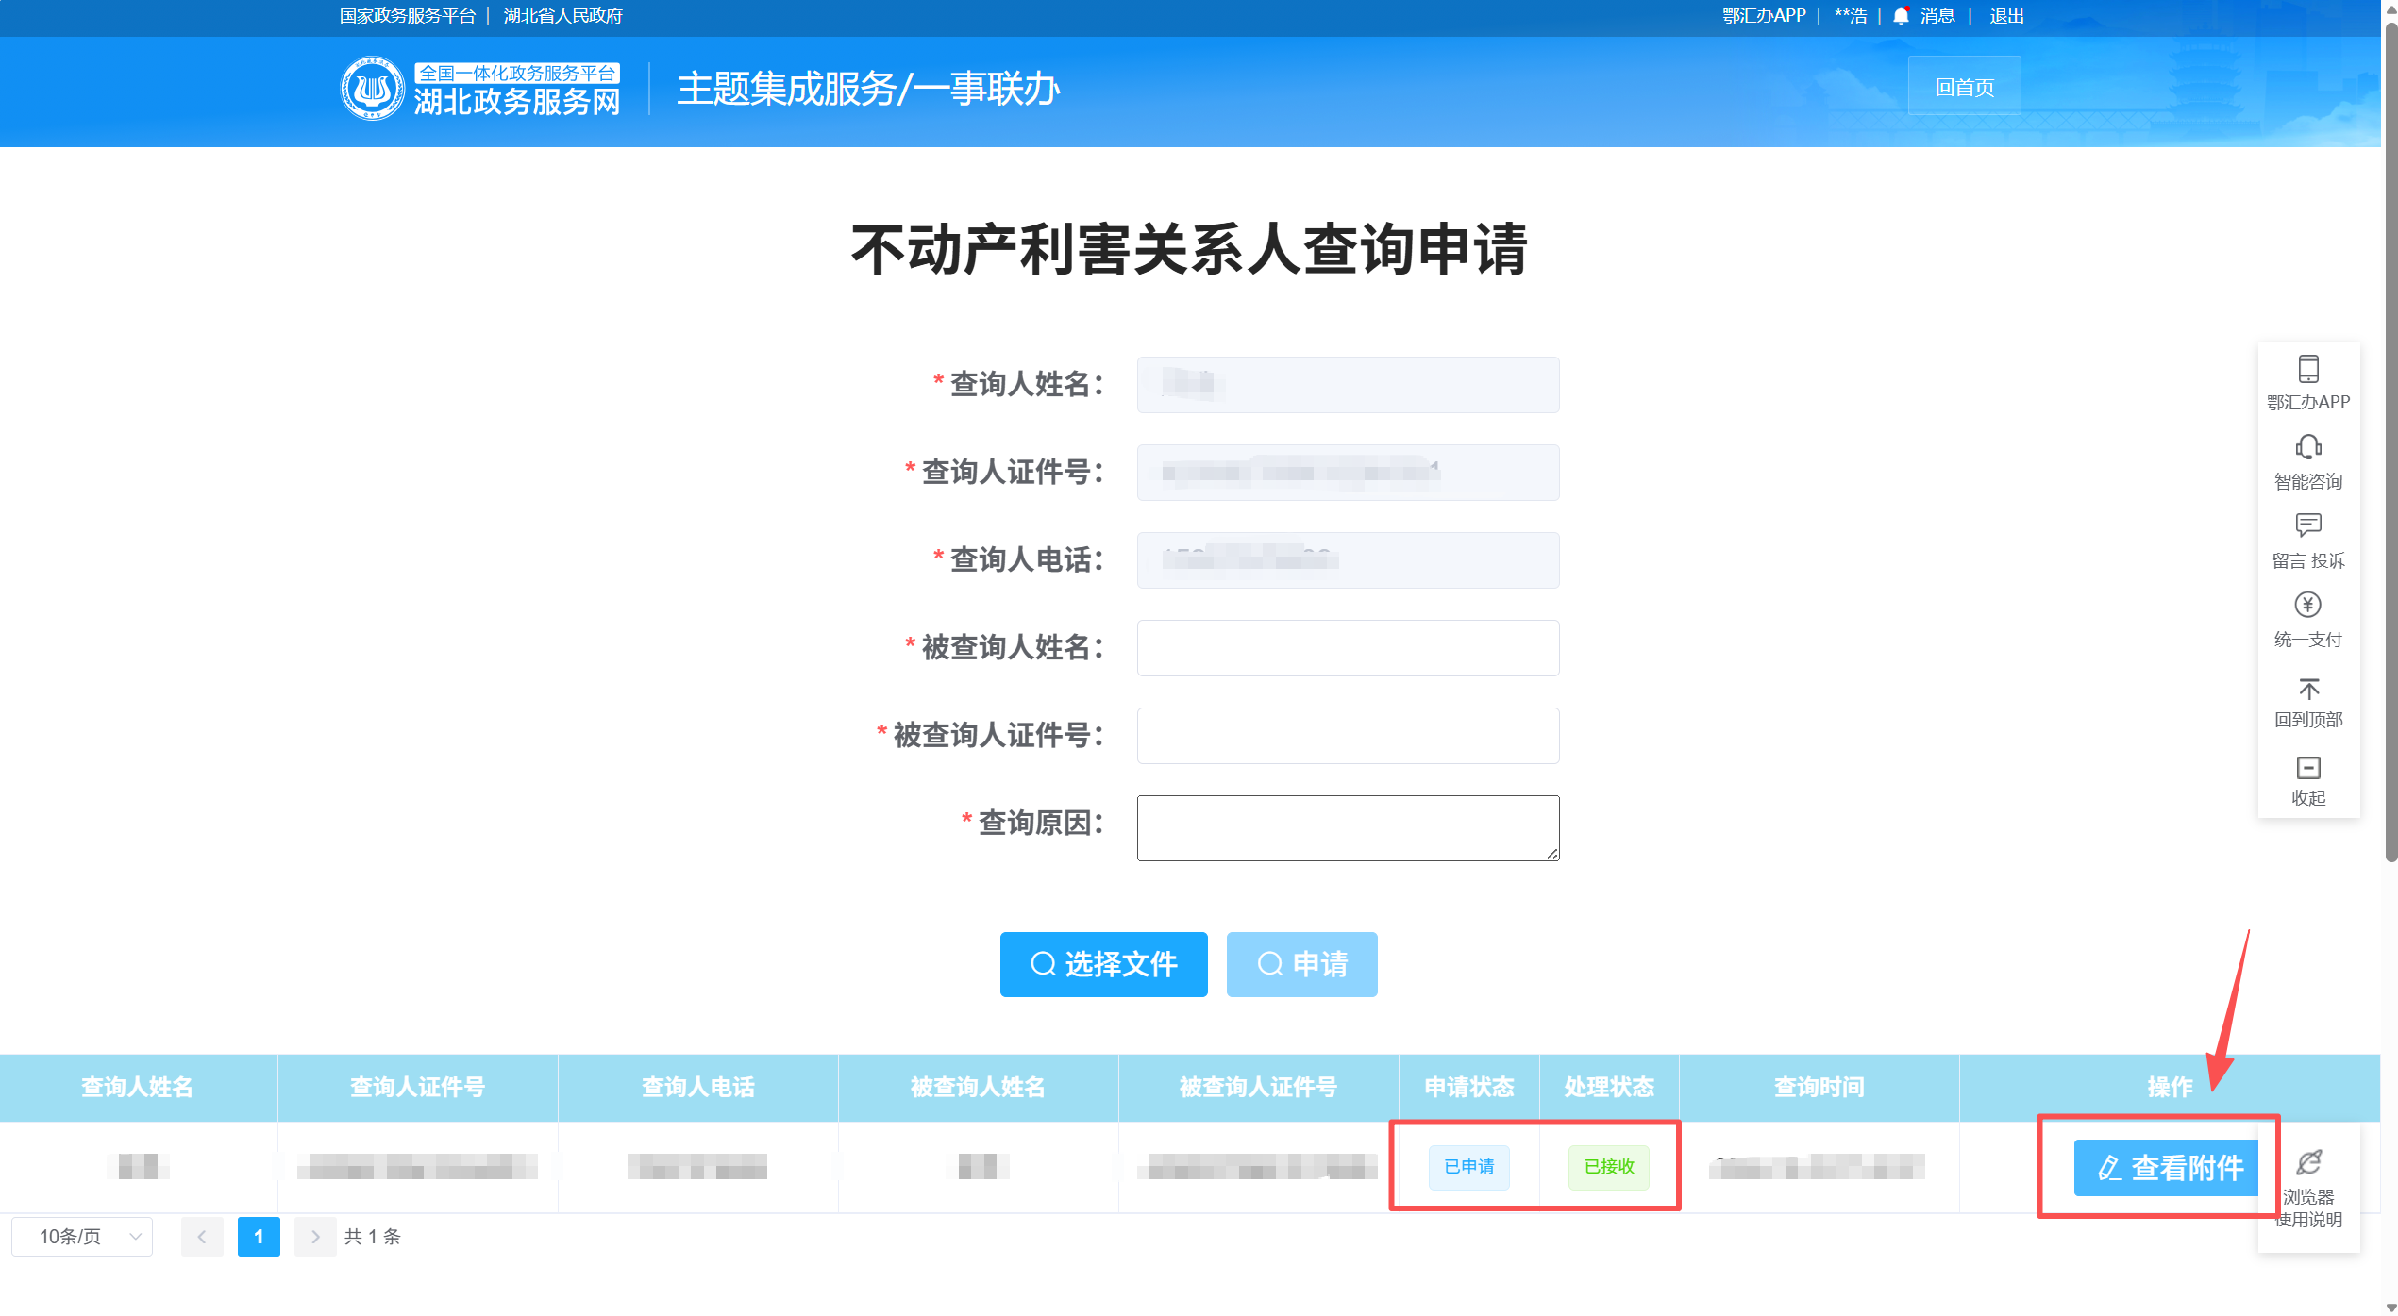Go to previous page arrow
Viewport: 2398px width, 1316px height.
click(x=202, y=1237)
